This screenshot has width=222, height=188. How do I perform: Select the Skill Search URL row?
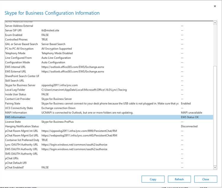tap(109, 81)
